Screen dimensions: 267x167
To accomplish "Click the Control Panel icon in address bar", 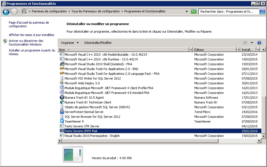I will pyautogui.click(x=25, y=11).
